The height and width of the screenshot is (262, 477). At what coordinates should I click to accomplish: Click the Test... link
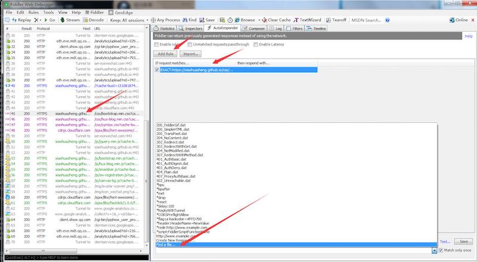tap(445, 242)
